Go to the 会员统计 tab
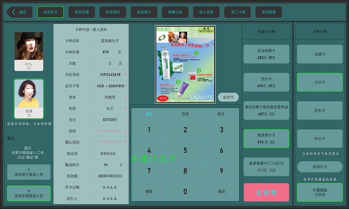Image resolution: width=349 pixels, height=209 pixels. coord(144,12)
